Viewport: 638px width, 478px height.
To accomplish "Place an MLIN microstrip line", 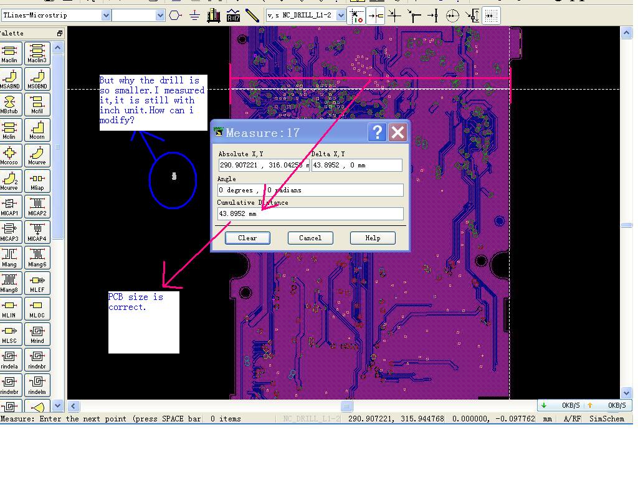I will point(10,309).
